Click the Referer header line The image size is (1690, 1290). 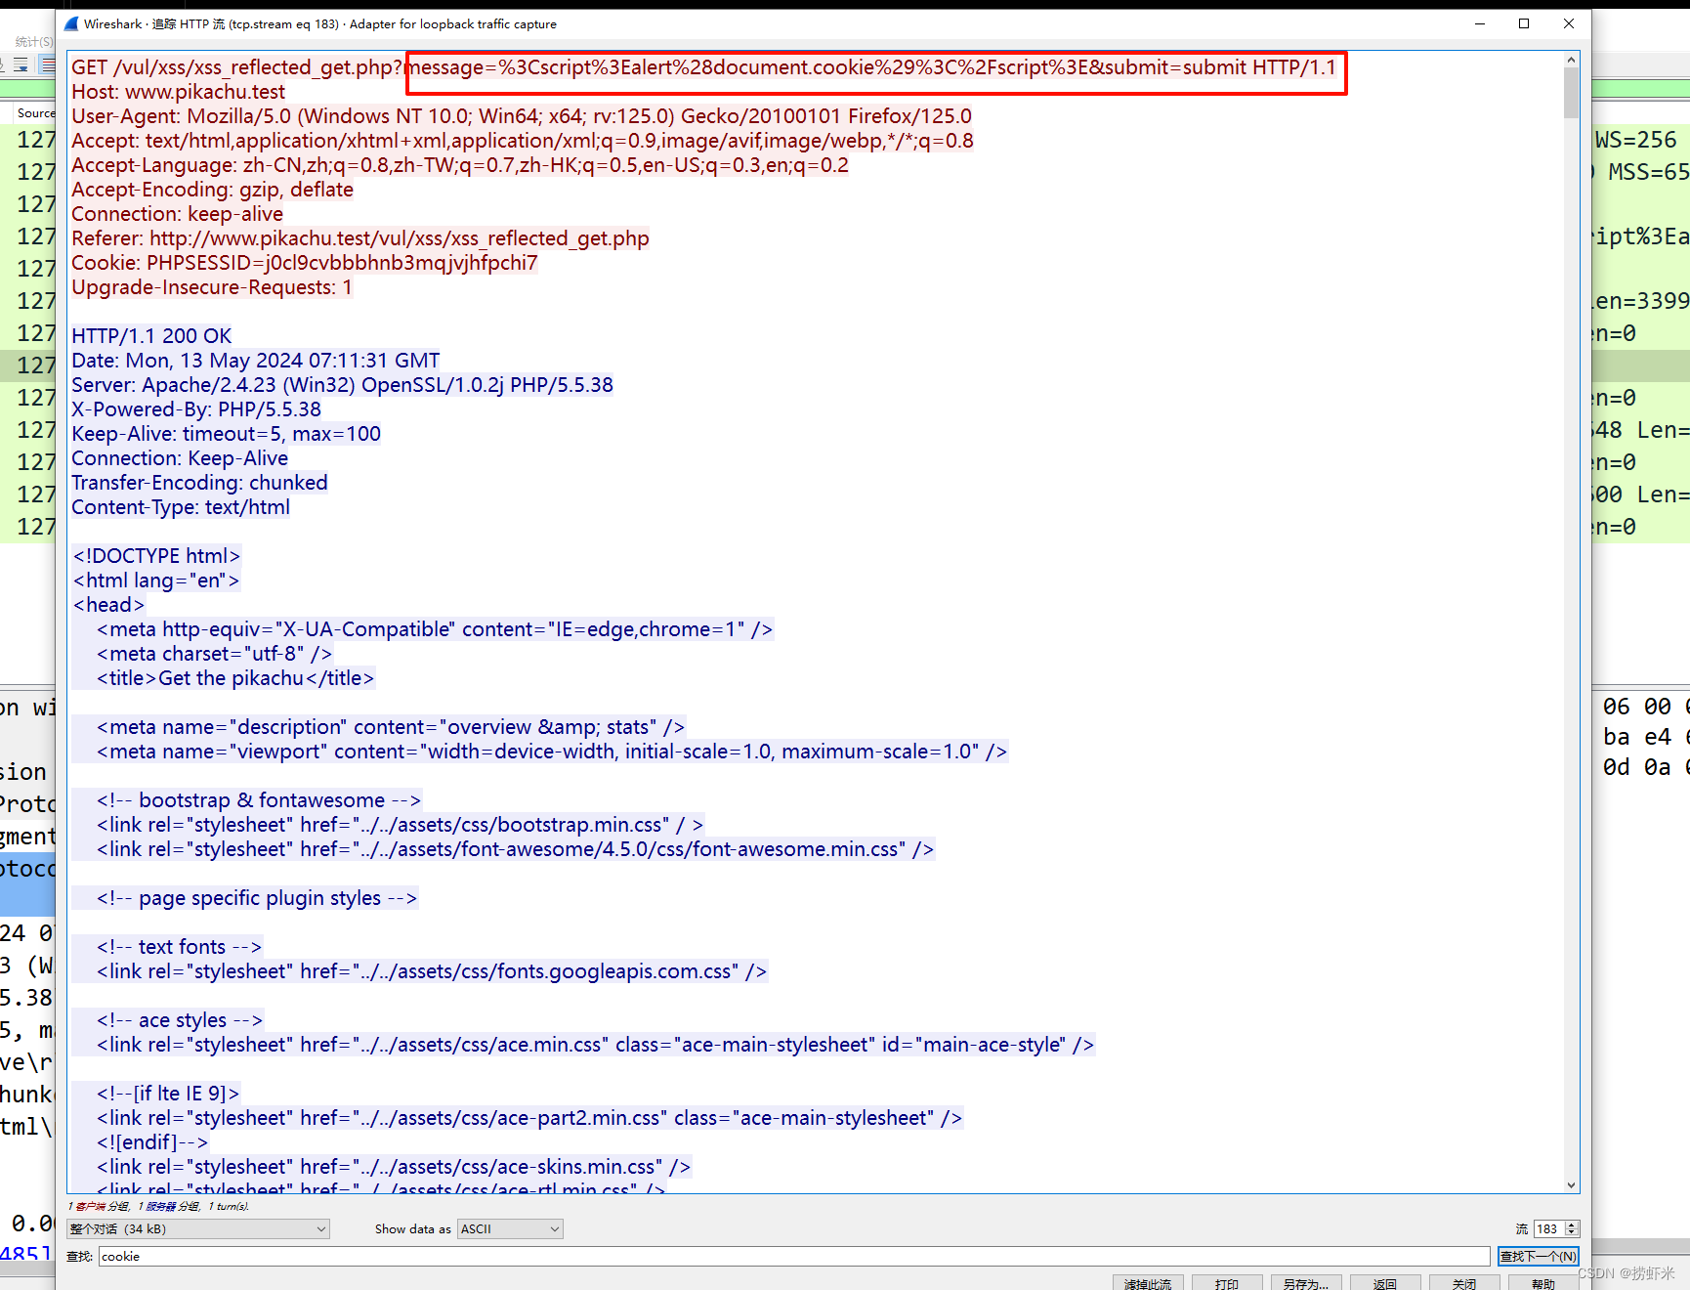point(360,238)
